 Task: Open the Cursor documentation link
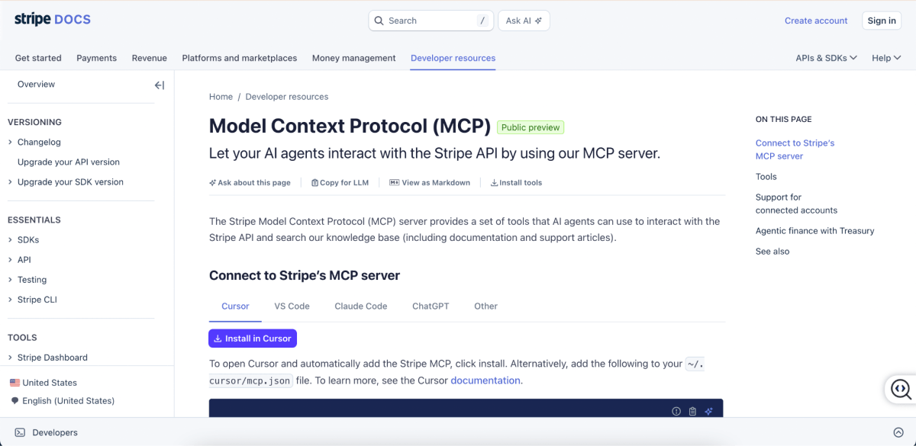coord(485,380)
